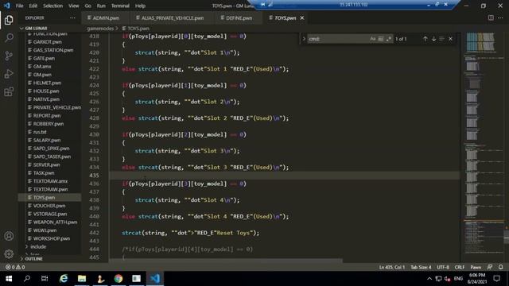Change CRLF end of line sequence

pyautogui.click(x=460, y=267)
